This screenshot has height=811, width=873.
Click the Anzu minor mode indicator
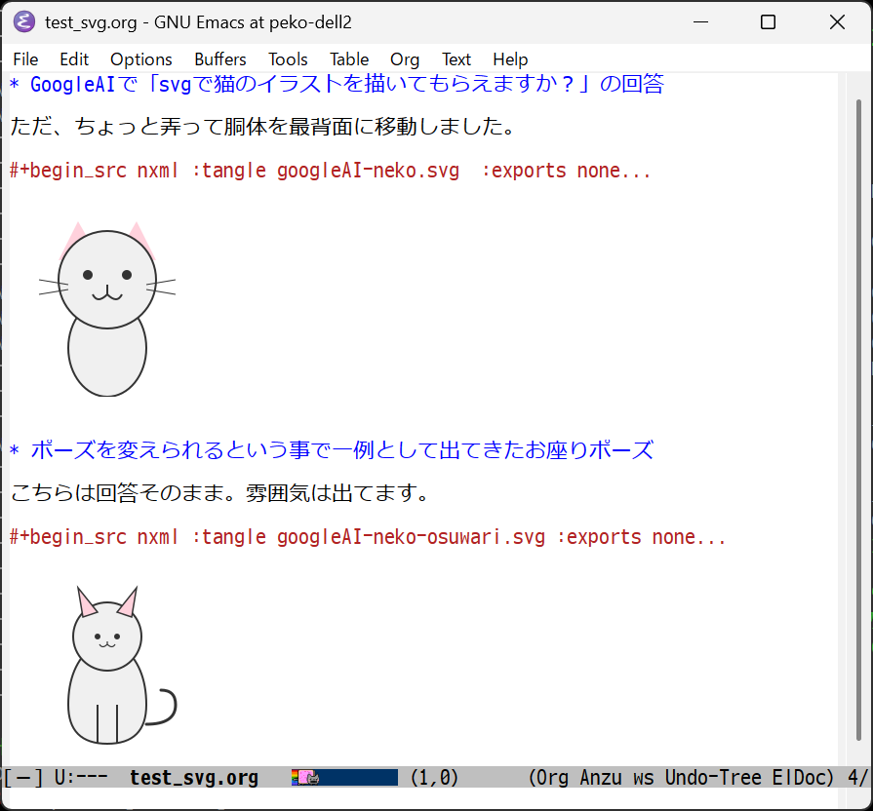601,777
